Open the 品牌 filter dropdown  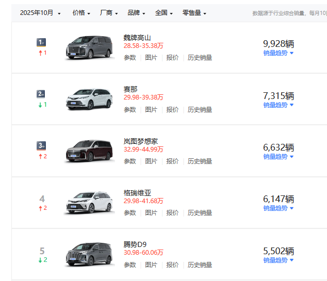(x=136, y=13)
